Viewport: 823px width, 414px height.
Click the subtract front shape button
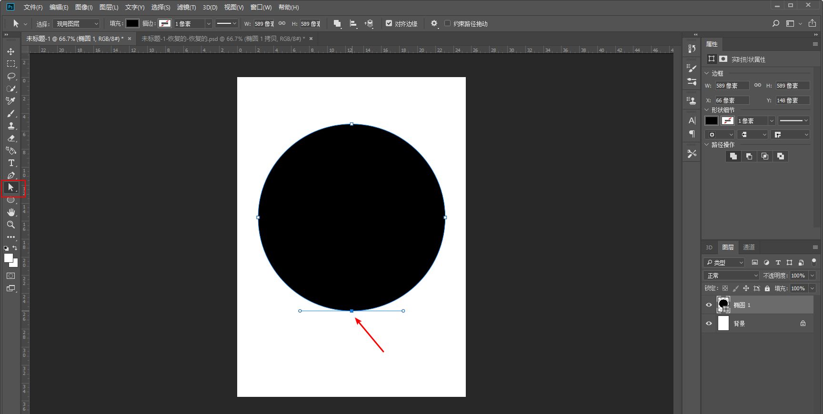click(x=749, y=156)
